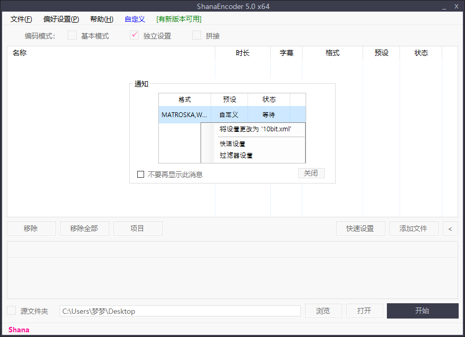Open the 项目 projects dialog

[x=138, y=228]
